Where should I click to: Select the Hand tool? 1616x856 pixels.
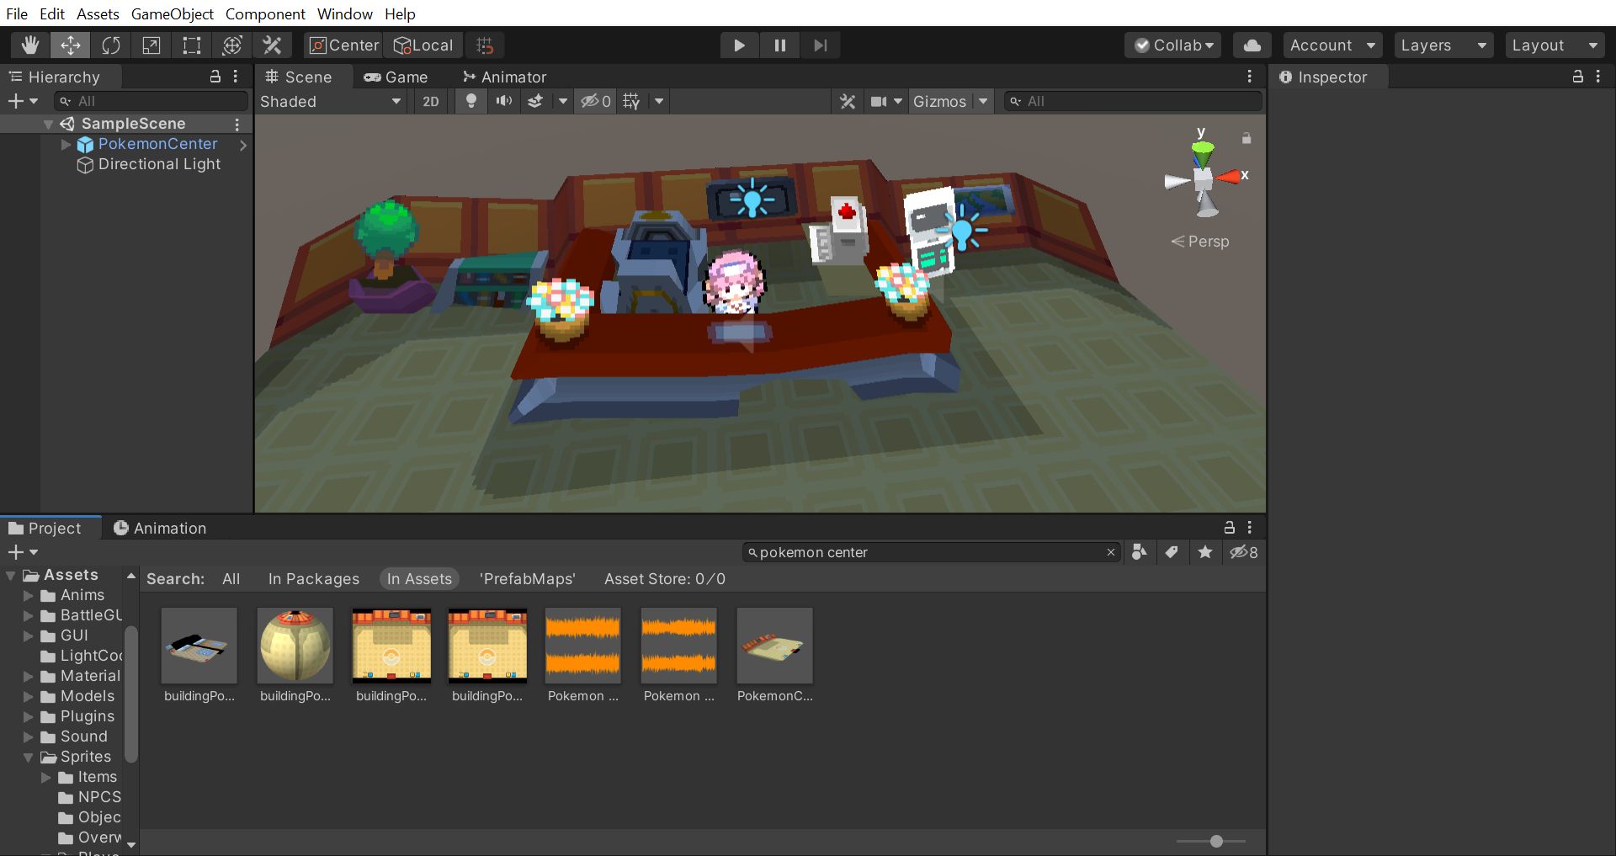pos(30,45)
